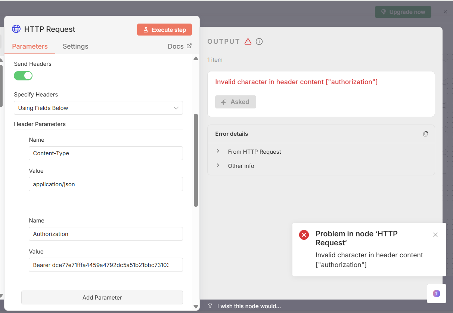This screenshot has height=313, width=453.
Task: Dismiss the Problem in node notification
Action: click(435, 235)
